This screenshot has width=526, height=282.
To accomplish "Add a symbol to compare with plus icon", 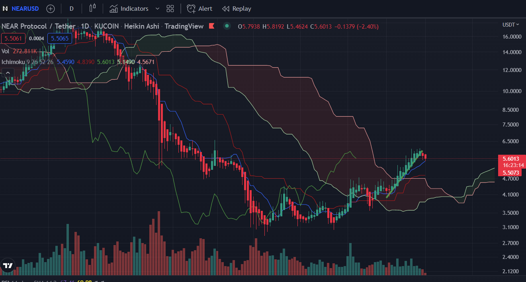I will click(51, 8).
